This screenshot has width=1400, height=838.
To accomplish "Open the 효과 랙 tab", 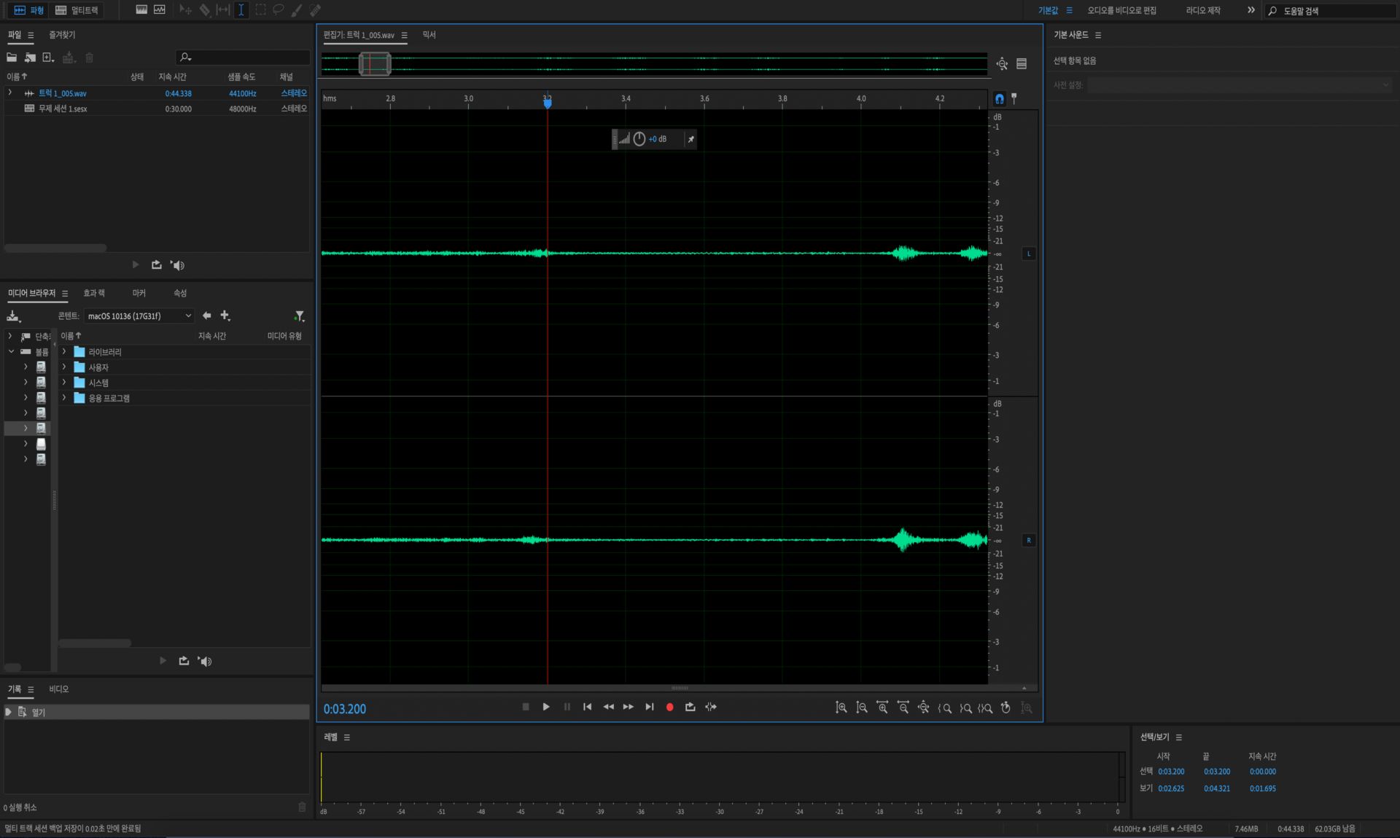I will (93, 293).
